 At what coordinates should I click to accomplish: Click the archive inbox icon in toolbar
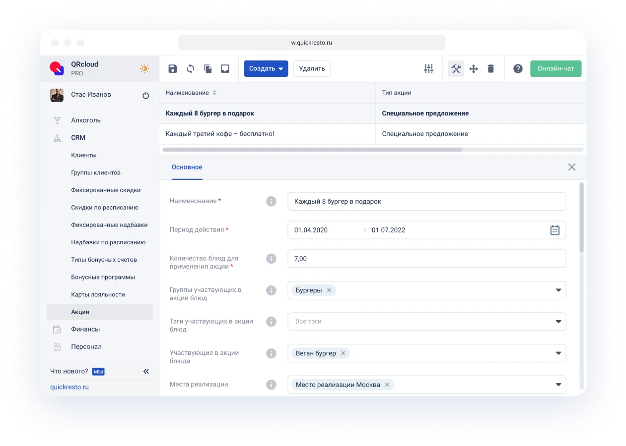pyautogui.click(x=225, y=69)
